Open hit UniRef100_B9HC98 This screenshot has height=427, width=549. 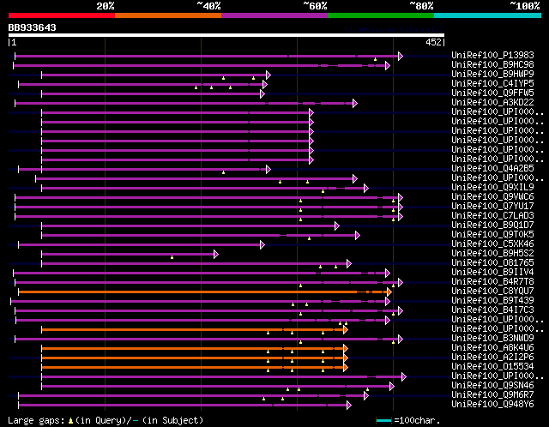(492, 65)
